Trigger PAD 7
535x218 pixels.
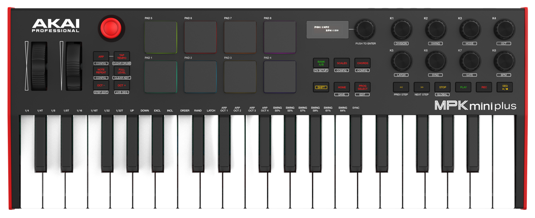coord(240,38)
